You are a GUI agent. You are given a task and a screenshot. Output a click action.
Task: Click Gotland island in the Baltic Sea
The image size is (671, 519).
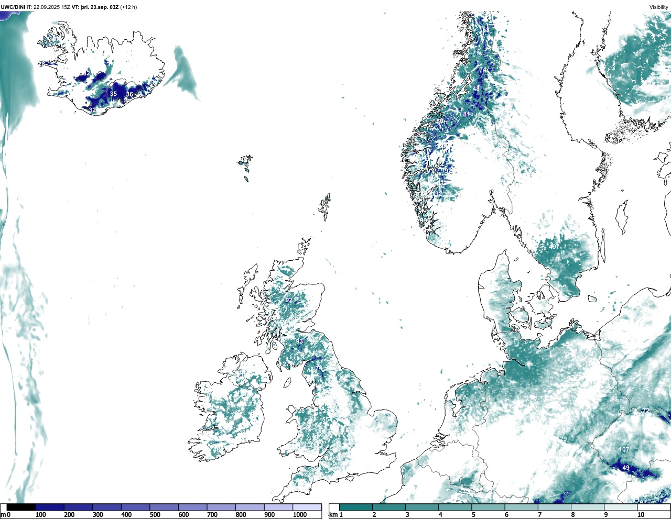click(622, 217)
